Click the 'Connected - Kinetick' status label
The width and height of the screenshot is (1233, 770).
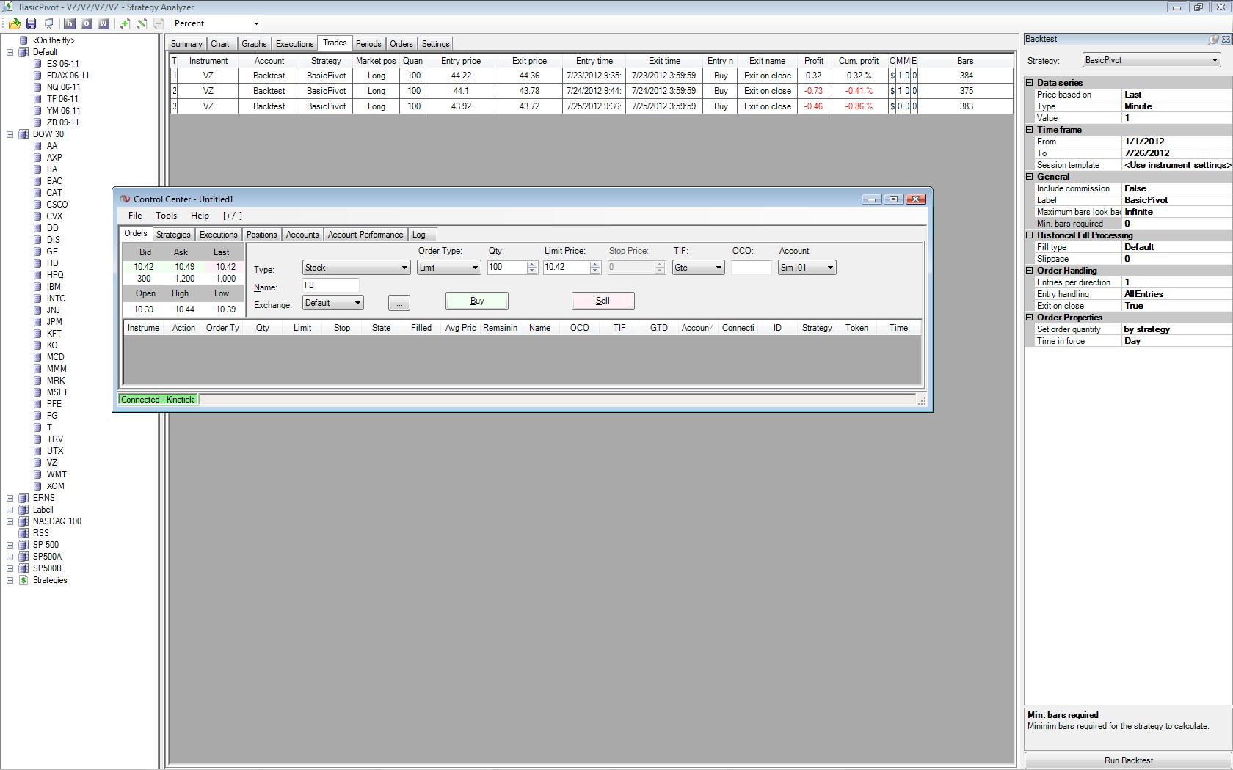tap(158, 400)
